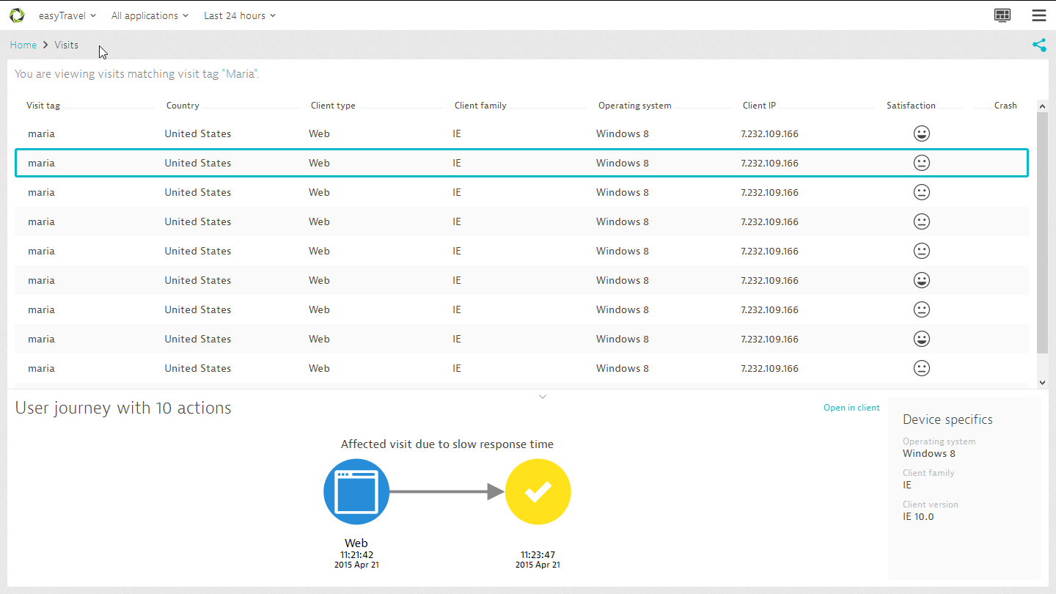Click IE in the sixth row

click(x=457, y=280)
